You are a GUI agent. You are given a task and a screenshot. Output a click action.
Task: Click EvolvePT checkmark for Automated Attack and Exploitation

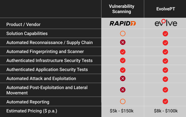(165, 79)
